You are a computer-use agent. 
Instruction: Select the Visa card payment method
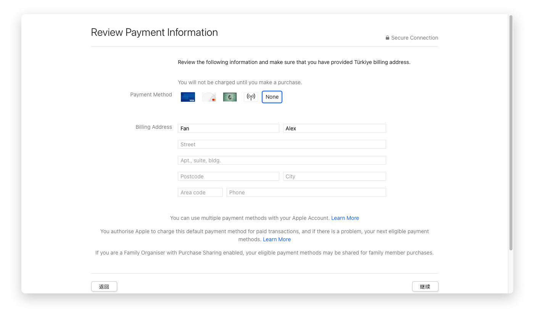pos(188,97)
